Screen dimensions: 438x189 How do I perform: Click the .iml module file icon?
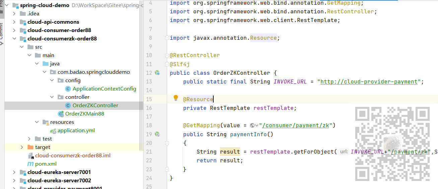click(30, 156)
